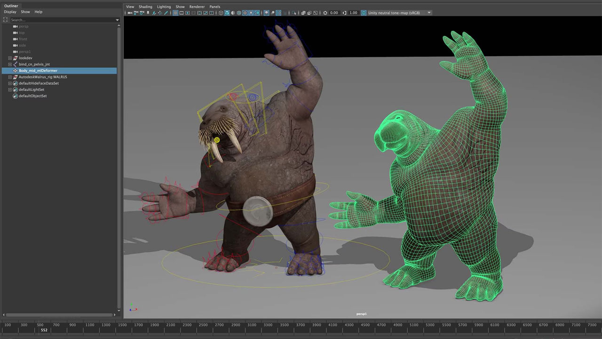Toggle the grid display icon
The height and width of the screenshot is (339, 602).
(174, 13)
